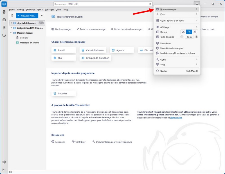
Task: Select default (middle) density option
Action: [189, 32]
